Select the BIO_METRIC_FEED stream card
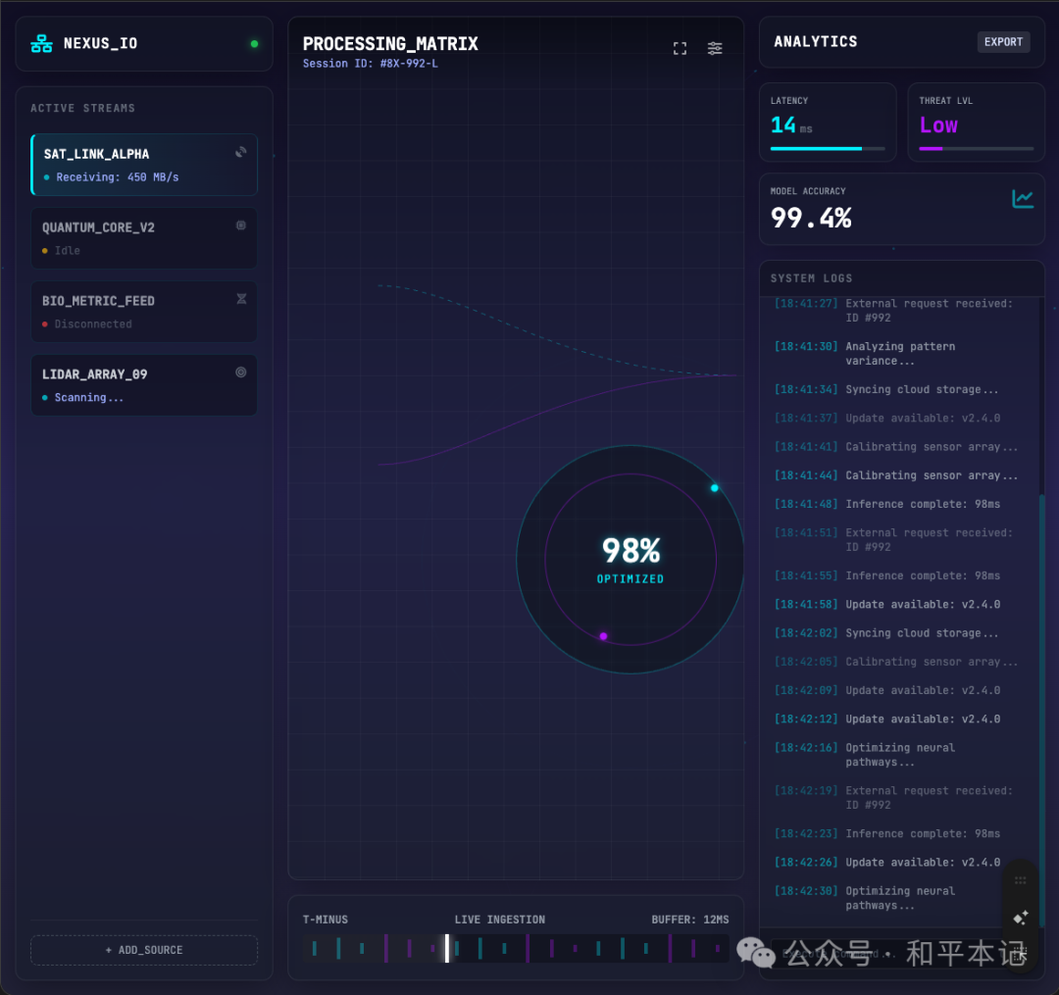The width and height of the screenshot is (1059, 995). (x=144, y=312)
